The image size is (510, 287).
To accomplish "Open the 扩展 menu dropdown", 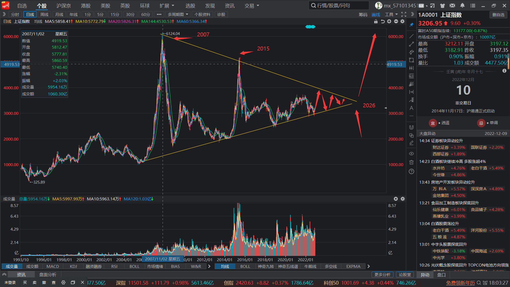I will (167, 6).
